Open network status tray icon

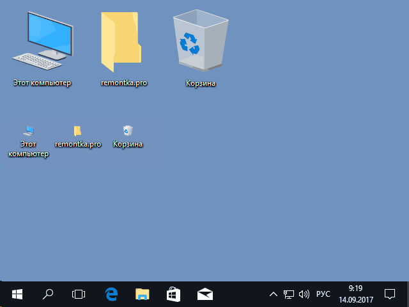(289, 294)
